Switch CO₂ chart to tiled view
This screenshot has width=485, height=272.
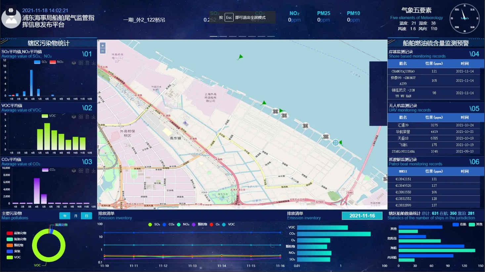pyautogui.click(x=81, y=171)
